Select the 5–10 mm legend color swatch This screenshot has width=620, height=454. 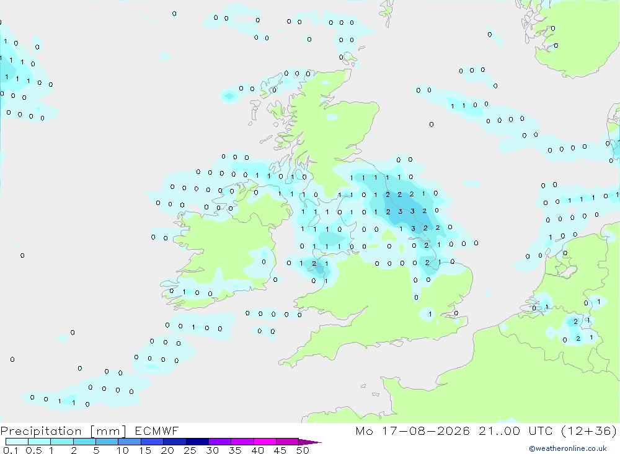pos(107,442)
